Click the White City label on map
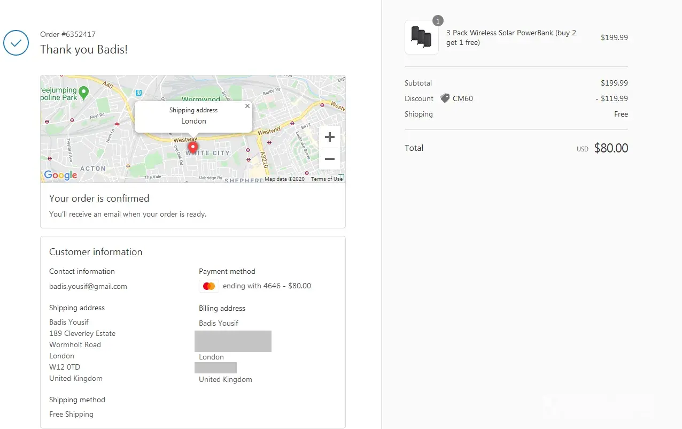 tap(208, 153)
